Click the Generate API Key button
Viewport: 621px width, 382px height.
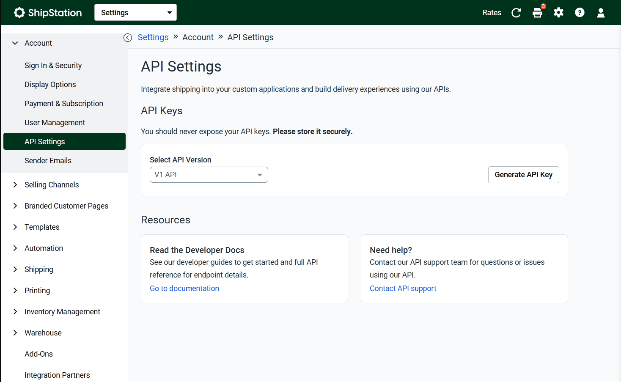coord(524,175)
